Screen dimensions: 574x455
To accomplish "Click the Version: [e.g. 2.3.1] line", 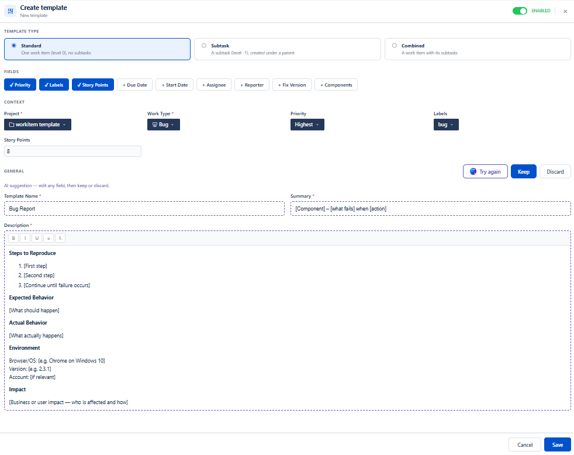I will tap(30, 369).
